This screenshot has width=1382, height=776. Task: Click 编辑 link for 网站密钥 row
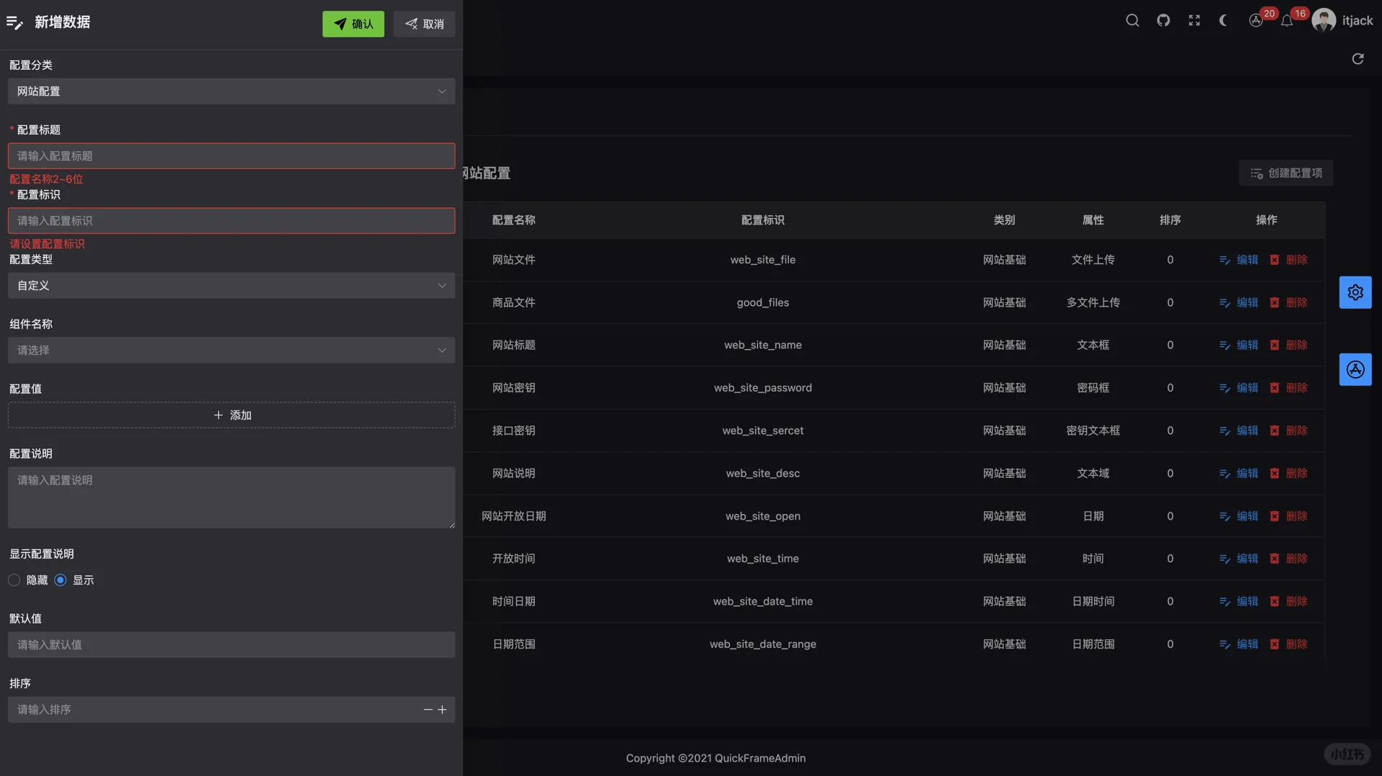click(x=1247, y=388)
